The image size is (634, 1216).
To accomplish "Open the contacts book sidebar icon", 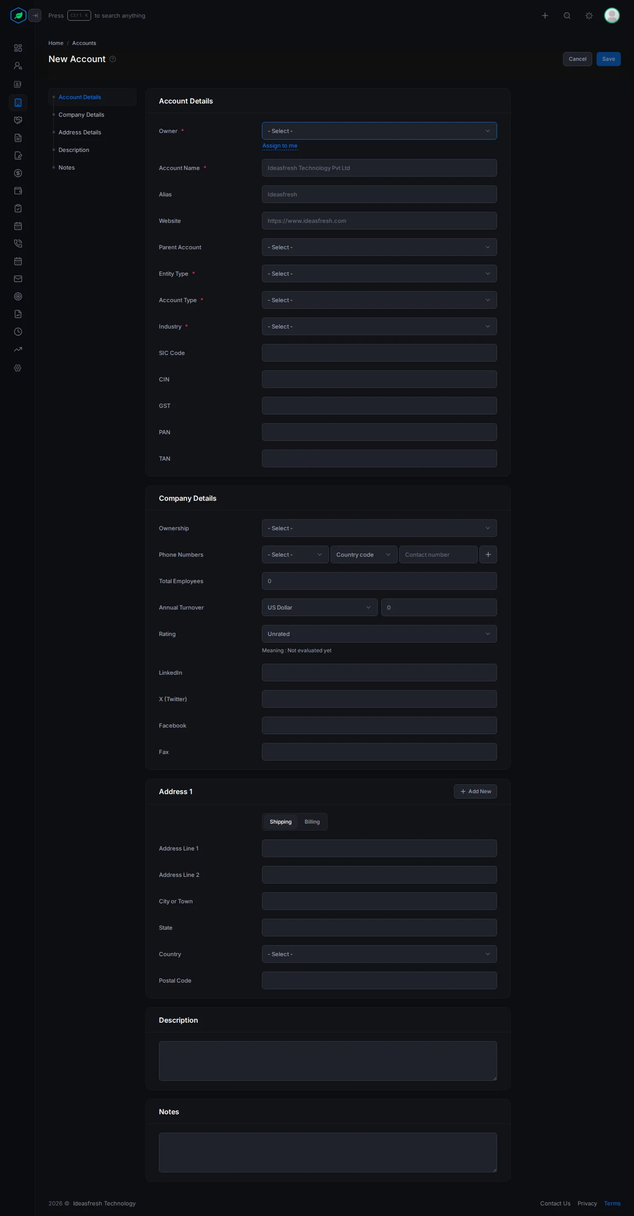I will pos(18,85).
